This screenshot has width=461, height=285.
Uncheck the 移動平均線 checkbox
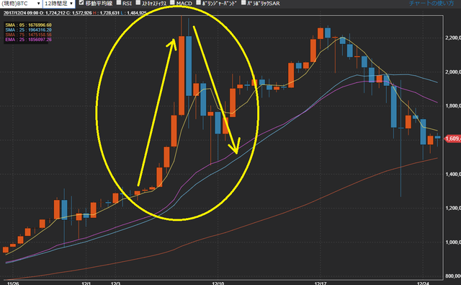click(81, 3)
